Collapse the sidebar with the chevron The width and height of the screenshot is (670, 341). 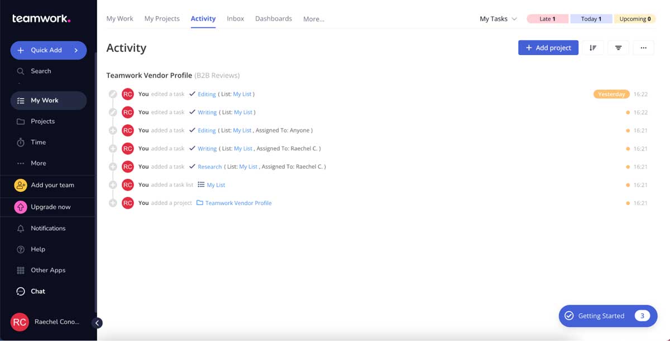pos(97,323)
